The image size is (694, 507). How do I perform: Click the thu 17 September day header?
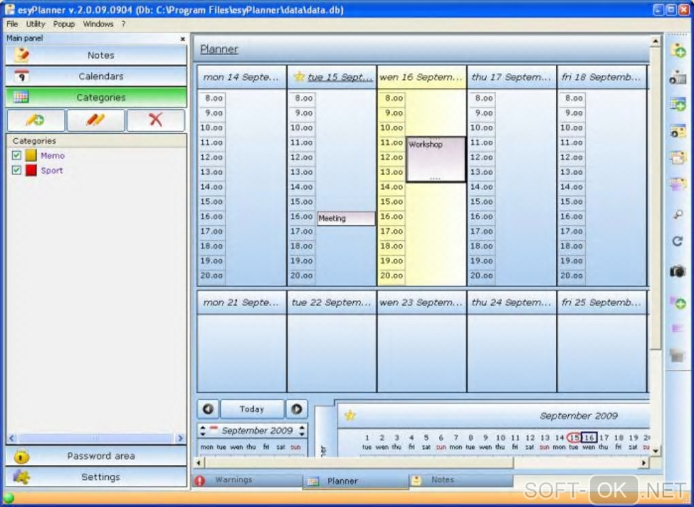(x=512, y=77)
